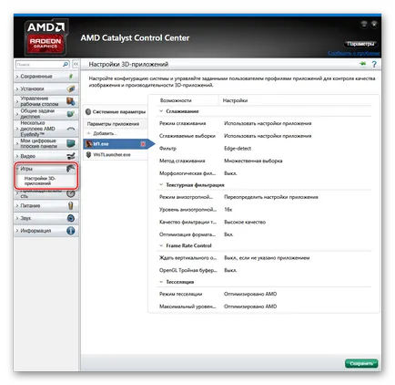Expand the Видео section
This screenshot has height=385, width=395.
(x=17, y=156)
